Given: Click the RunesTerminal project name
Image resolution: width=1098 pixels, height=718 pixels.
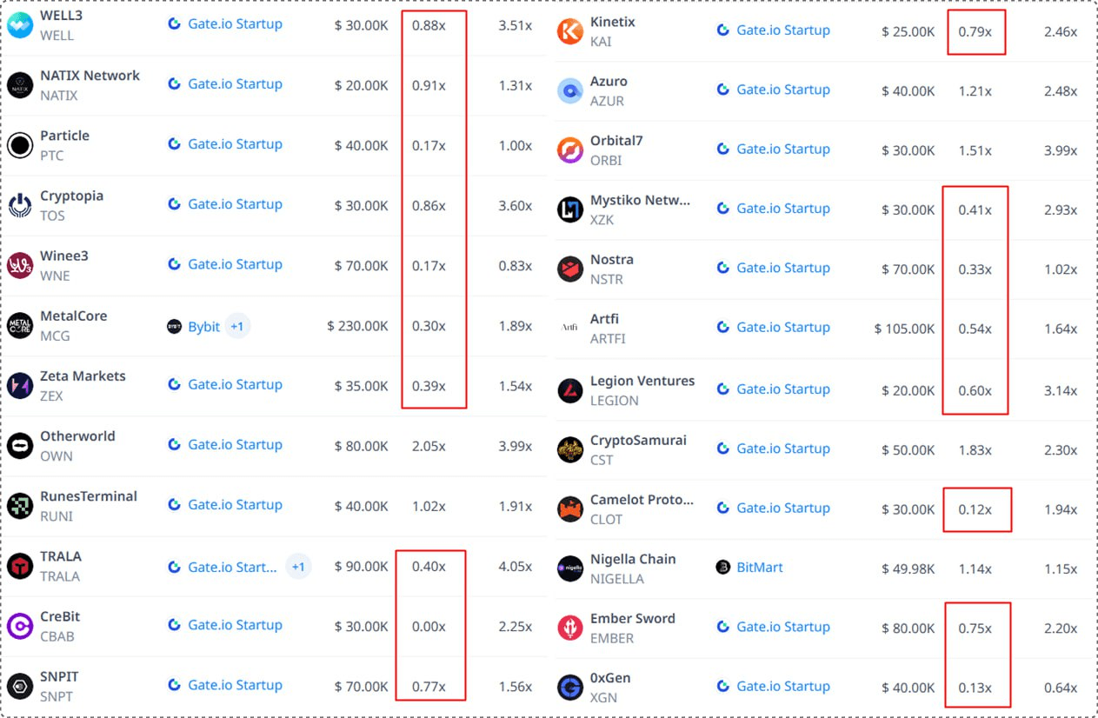Looking at the screenshot, I should pos(89,495).
